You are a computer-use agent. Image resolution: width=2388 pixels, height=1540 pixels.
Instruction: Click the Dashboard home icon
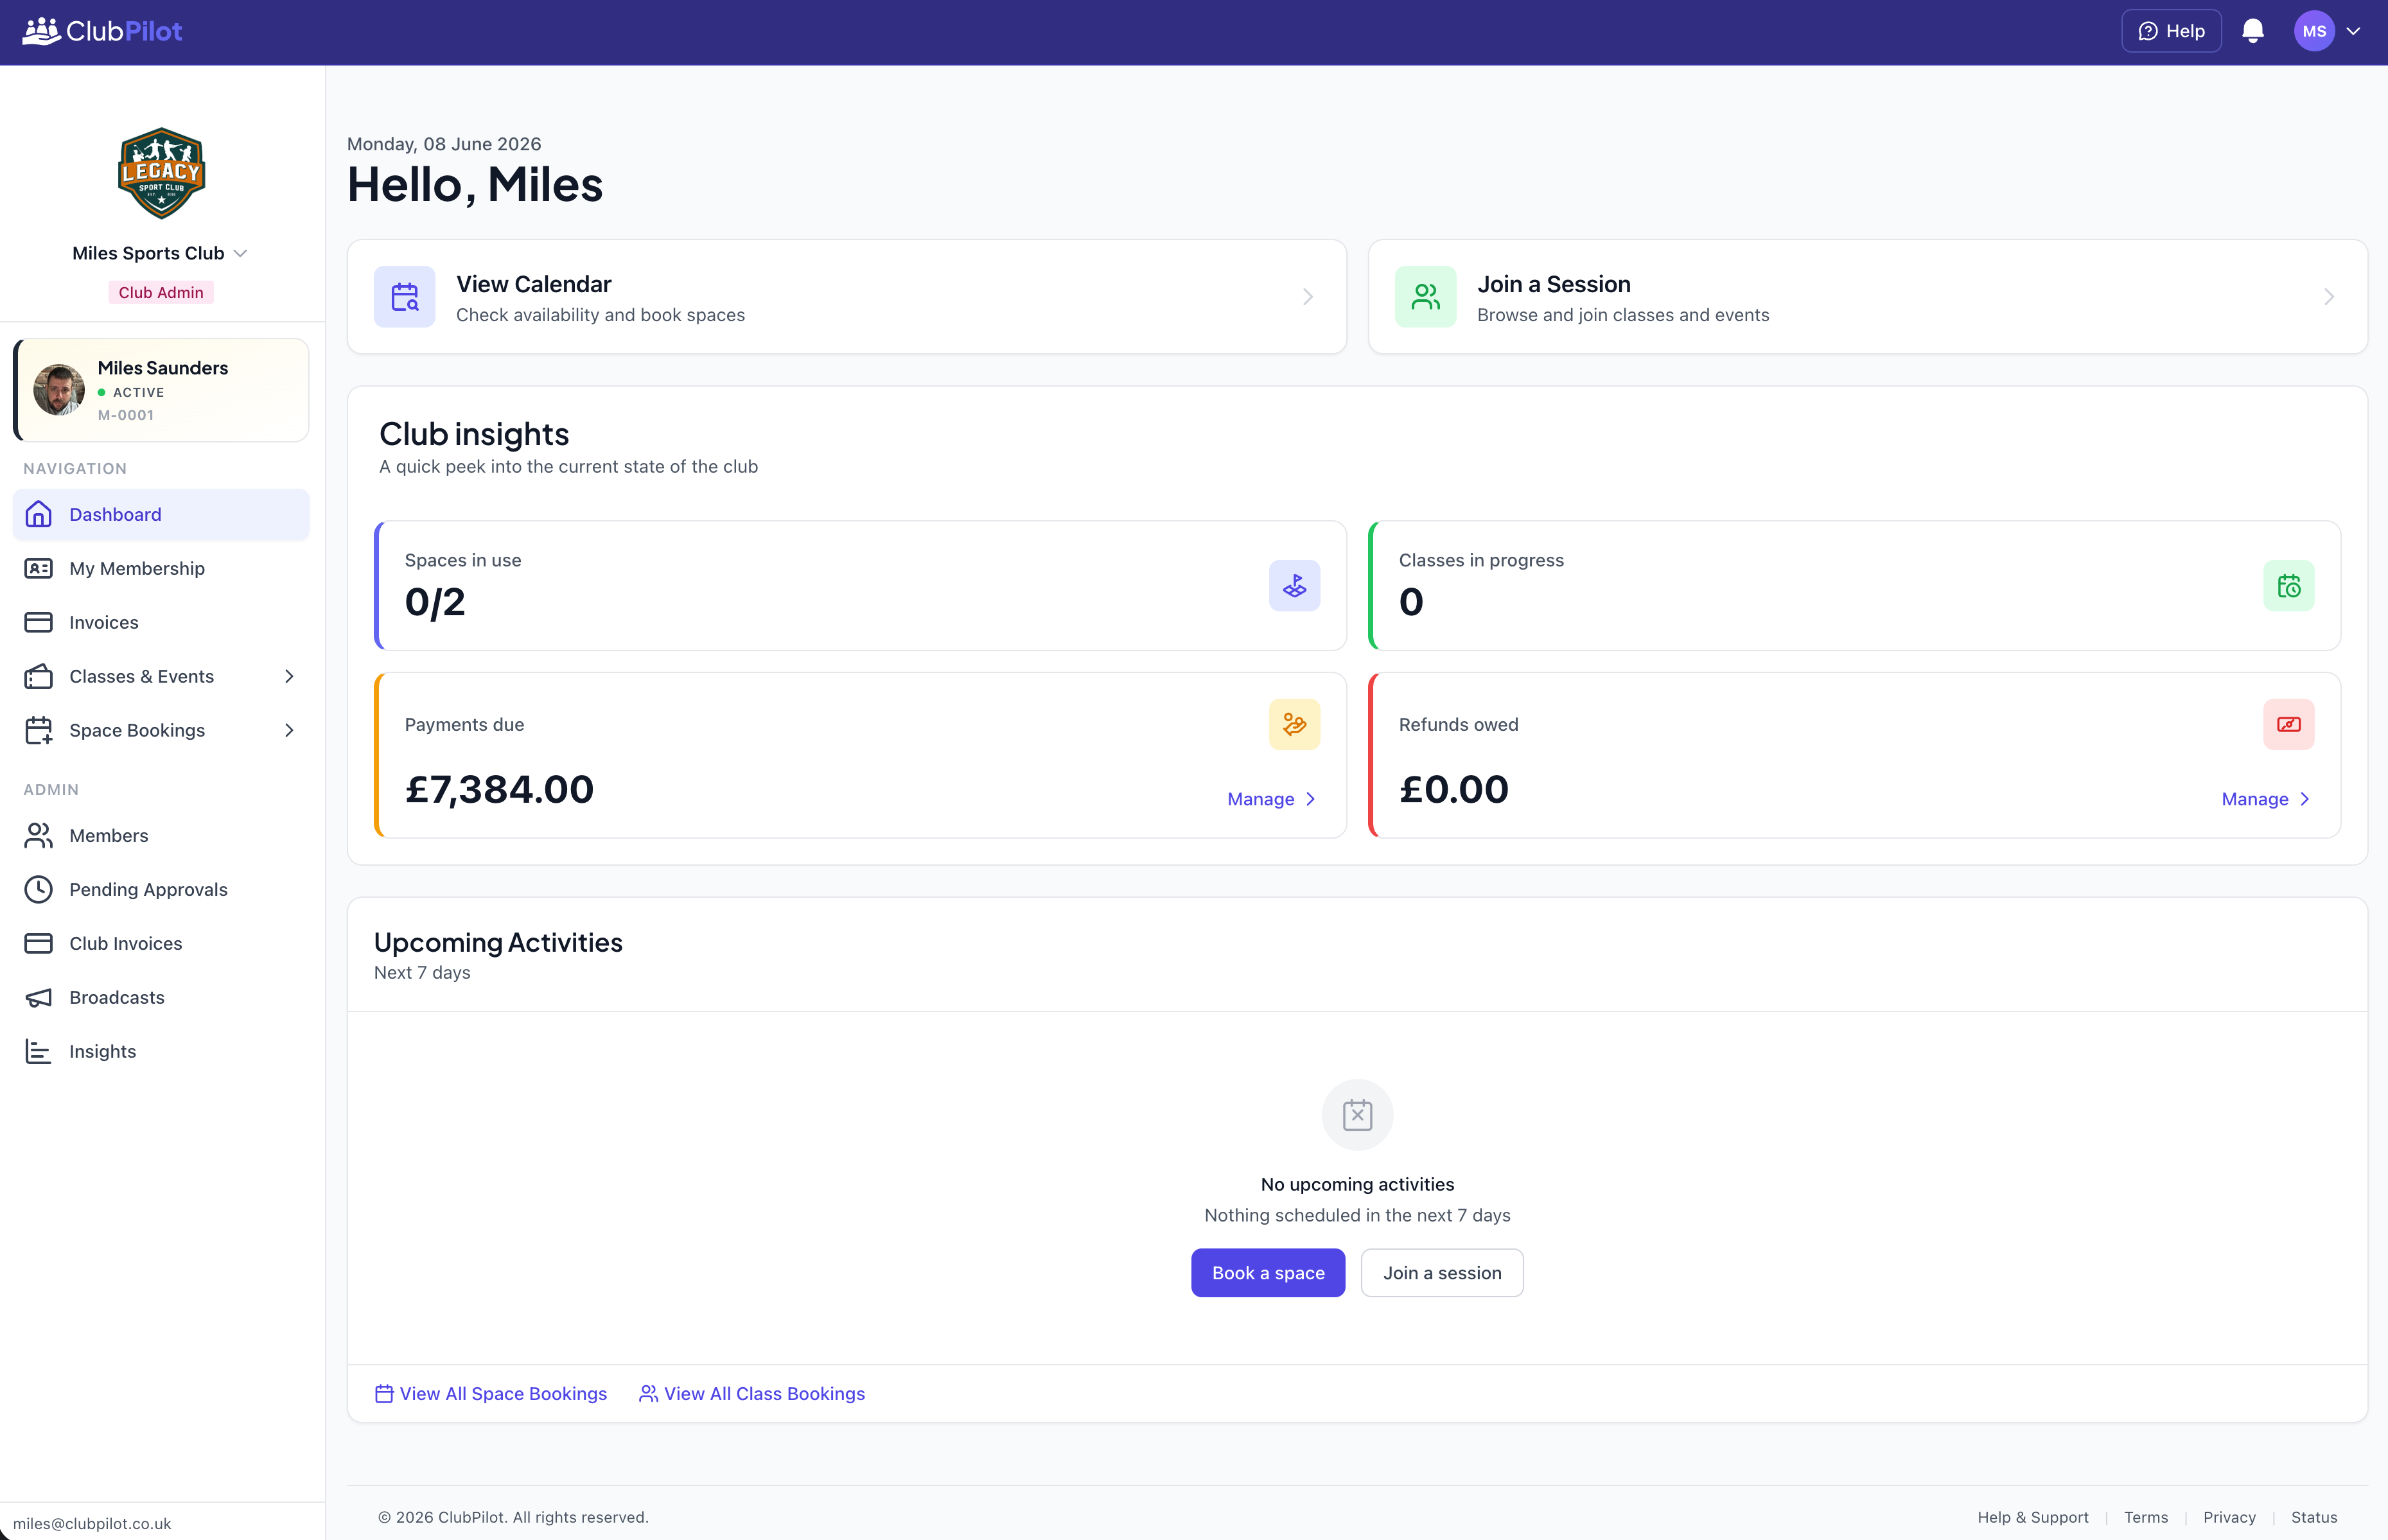click(38, 514)
